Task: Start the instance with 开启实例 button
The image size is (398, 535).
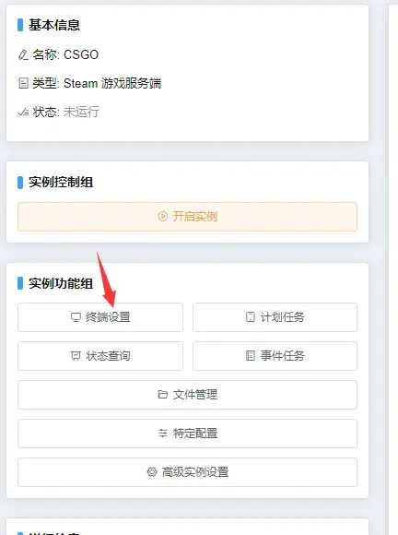Action: pyautogui.click(x=187, y=217)
